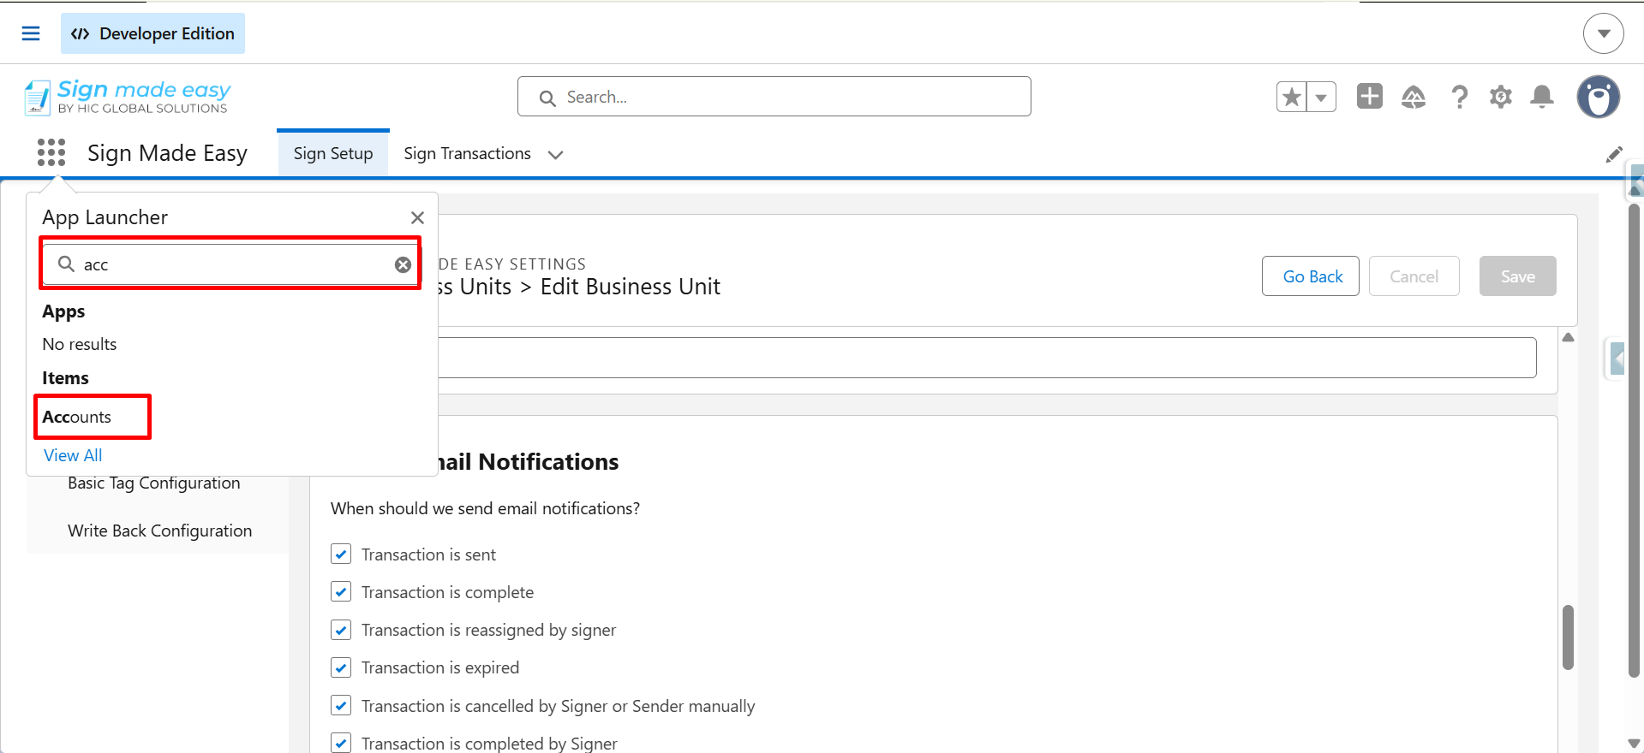Click the wide text input below the header
1644x753 pixels.
coord(987,358)
